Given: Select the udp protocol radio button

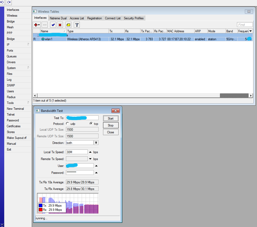Looking at the screenshot, I should point(68,124).
